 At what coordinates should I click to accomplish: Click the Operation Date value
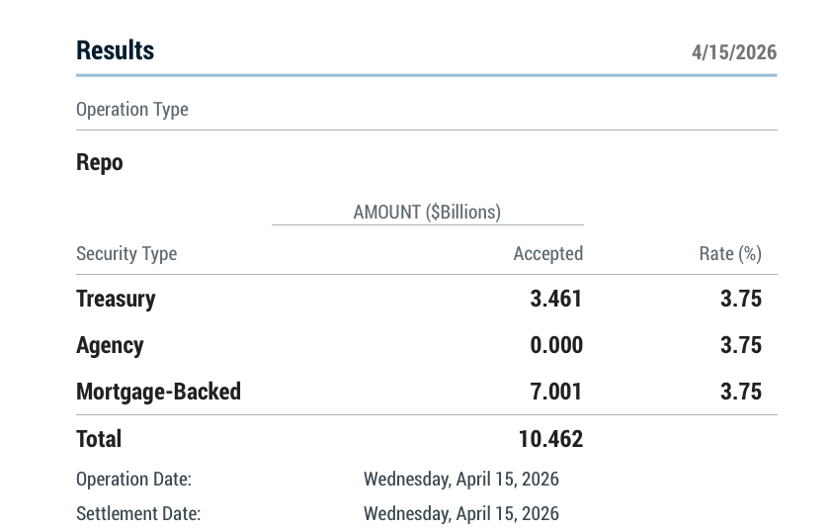pyautogui.click(x=460, y=480)
